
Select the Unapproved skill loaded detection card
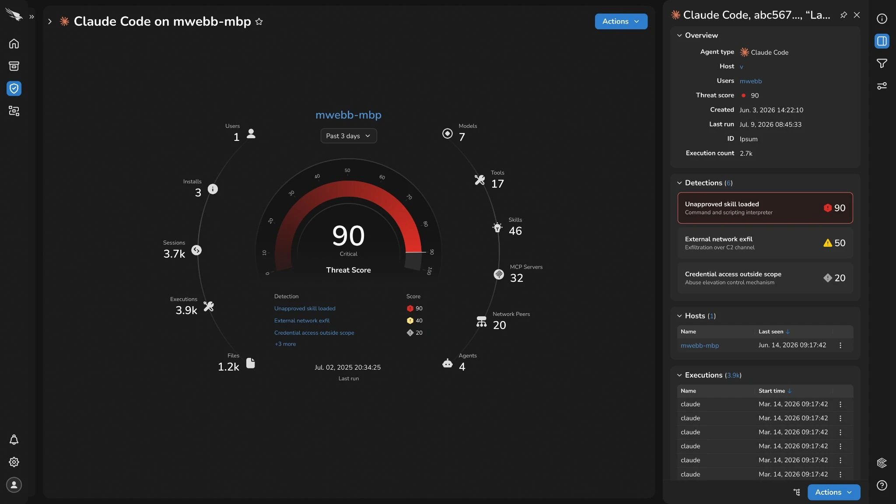[765, 208]
